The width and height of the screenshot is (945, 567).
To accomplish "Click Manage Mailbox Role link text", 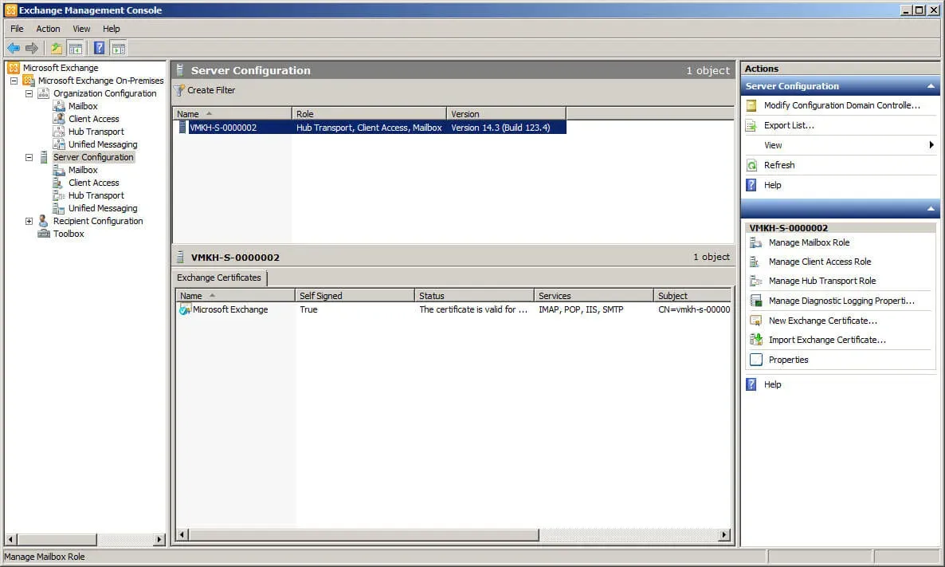I will [809, 242].
